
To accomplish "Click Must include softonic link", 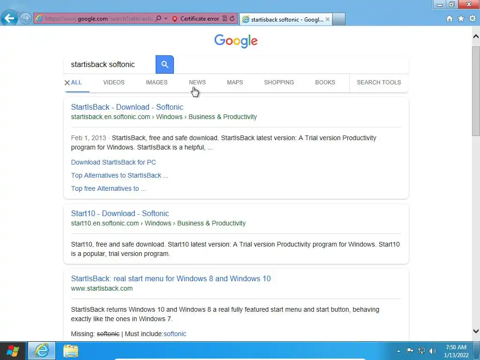I will [x=175, y=334].
